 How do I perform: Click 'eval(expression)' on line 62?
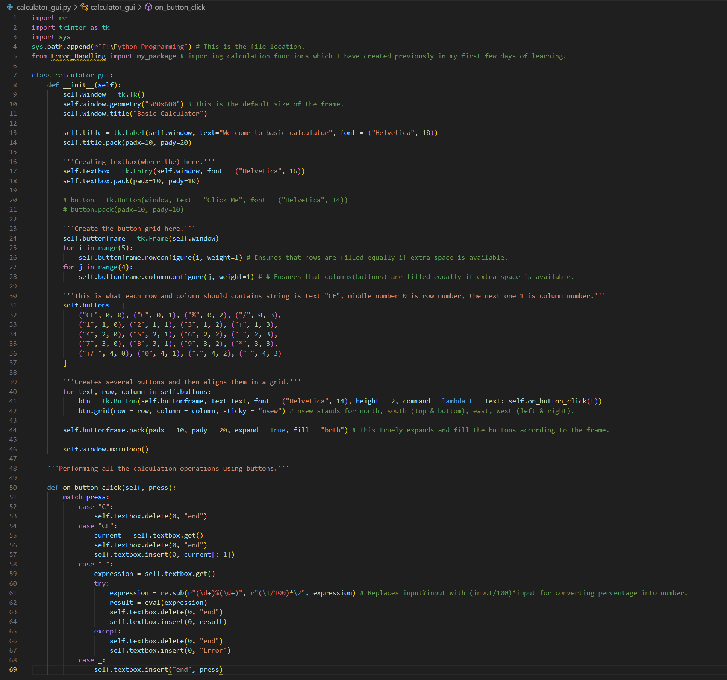point(176,603)
